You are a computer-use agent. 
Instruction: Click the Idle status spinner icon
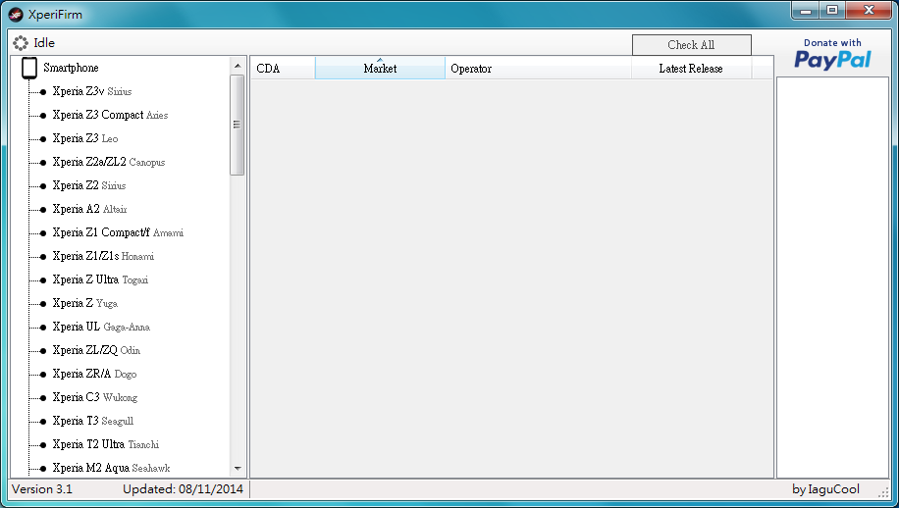(21, 43)
